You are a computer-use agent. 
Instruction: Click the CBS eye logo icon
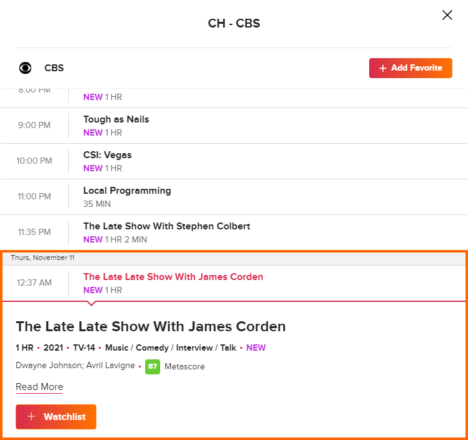(x=26, y=68)
